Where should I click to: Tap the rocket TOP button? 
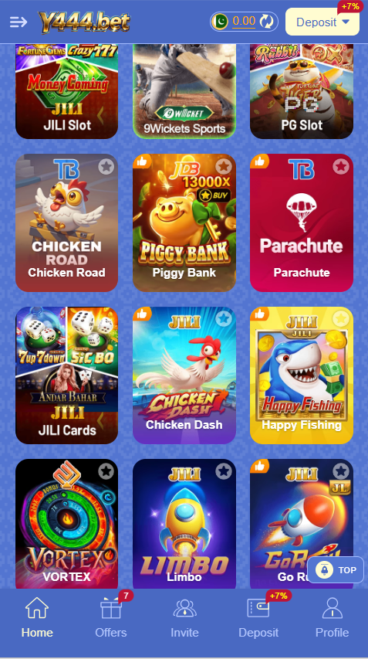[336, 570]
